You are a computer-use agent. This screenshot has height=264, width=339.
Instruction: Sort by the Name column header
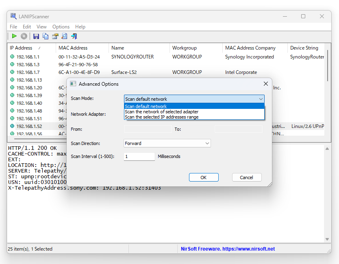(139, 48)
